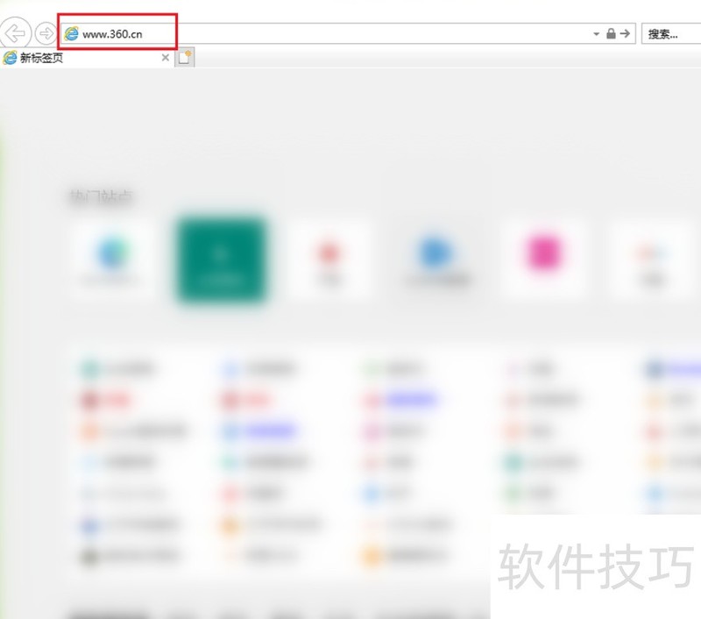This screenshot has height=619, width=701.
Task: Click the address bar showing www.360.cn
Action: tap(348, 33)
